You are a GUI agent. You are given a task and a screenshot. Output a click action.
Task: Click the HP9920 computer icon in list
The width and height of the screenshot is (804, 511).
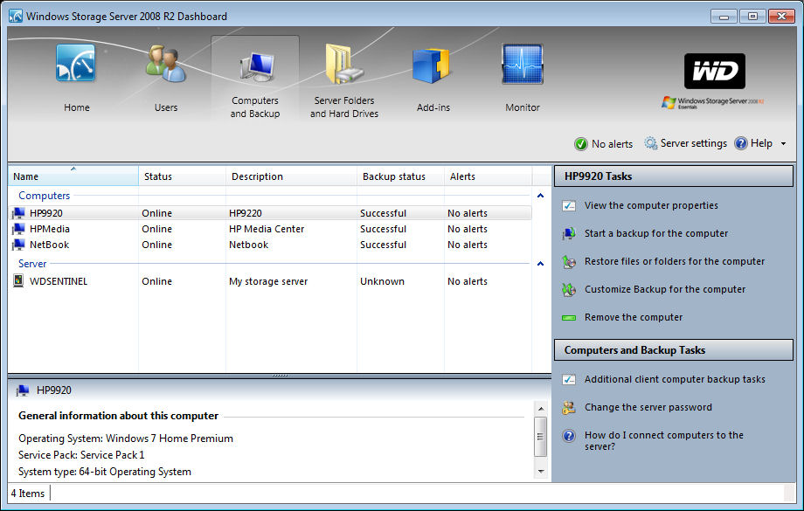pyautogui.click(x=18, y=213)
